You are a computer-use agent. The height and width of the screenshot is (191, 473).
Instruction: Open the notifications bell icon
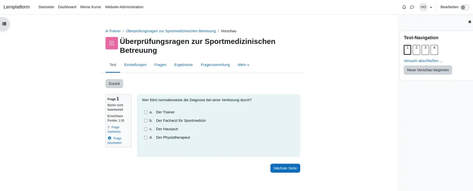tap(404, 7)
